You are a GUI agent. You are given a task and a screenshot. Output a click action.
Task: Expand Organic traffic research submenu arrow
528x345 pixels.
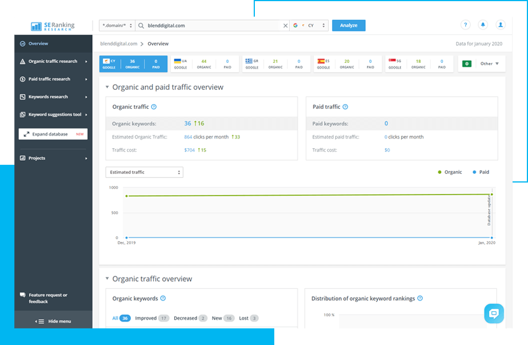click(86, 61)
